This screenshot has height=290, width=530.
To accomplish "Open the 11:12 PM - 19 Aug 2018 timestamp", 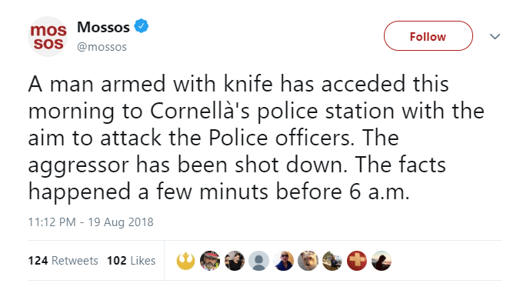I will pyautogui.click(x=91, y=222).
